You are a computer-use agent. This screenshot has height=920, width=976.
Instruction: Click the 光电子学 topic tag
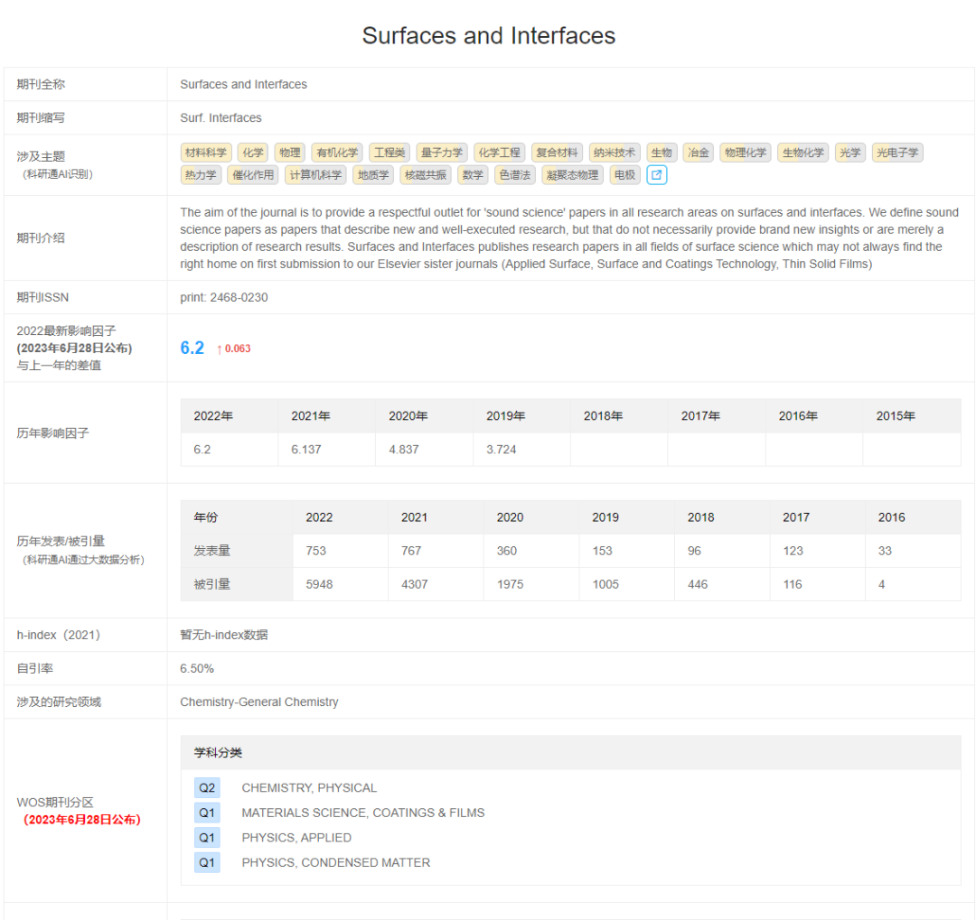coord(896,153)
